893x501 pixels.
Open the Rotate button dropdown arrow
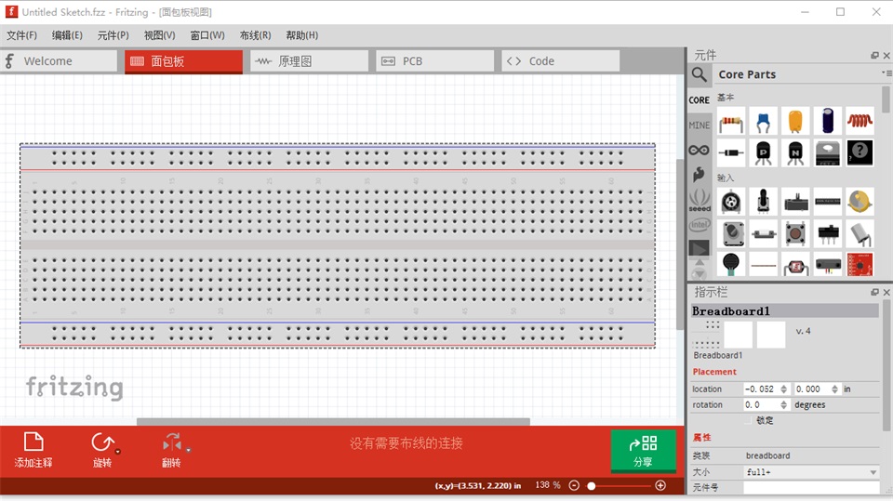point(118,452)
